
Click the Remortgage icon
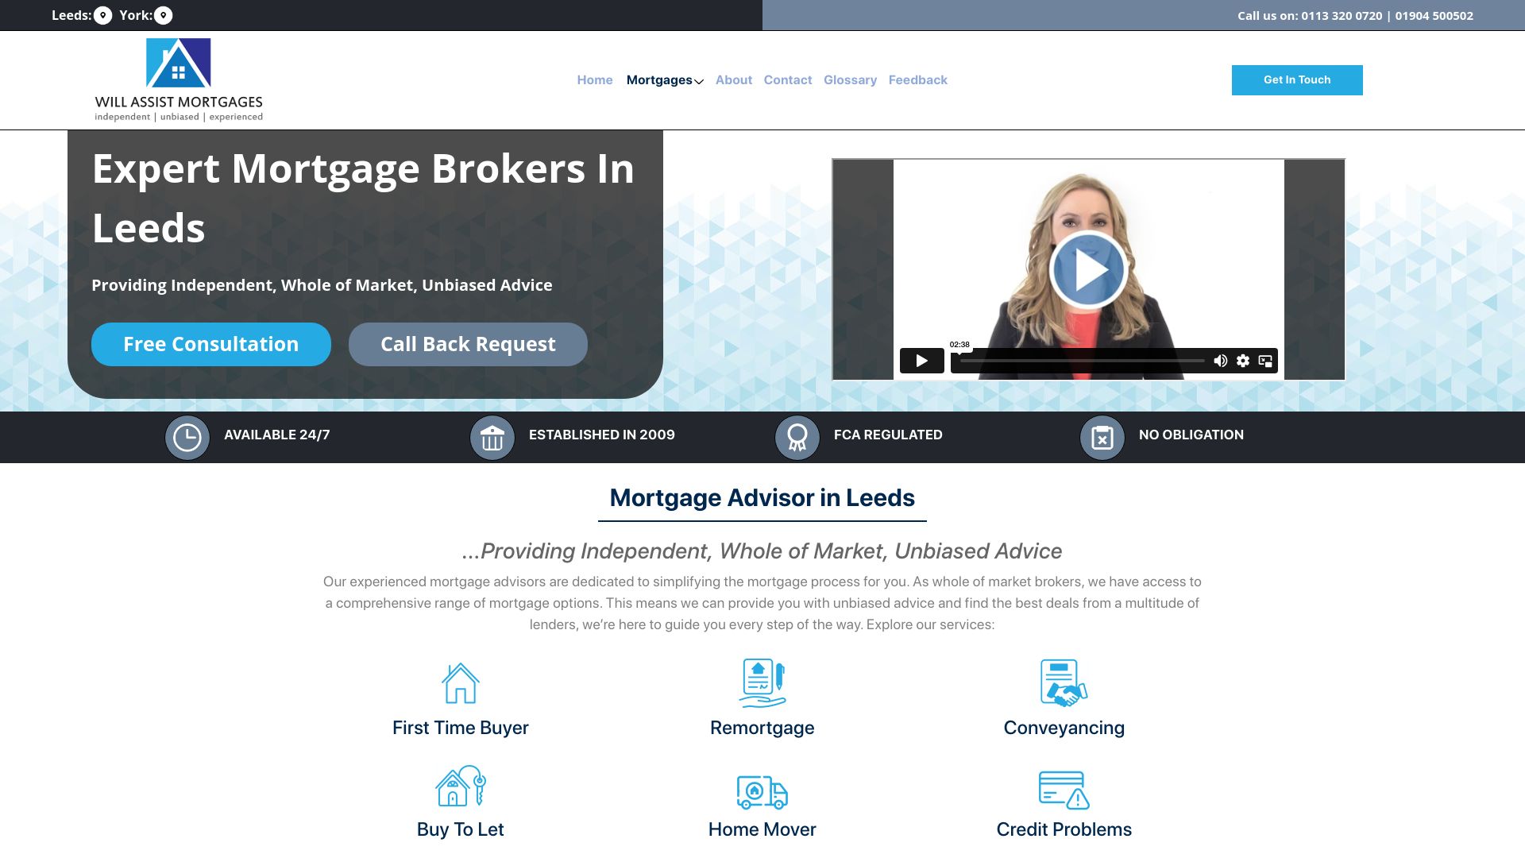pyautogui.click(x=762, y=682)
